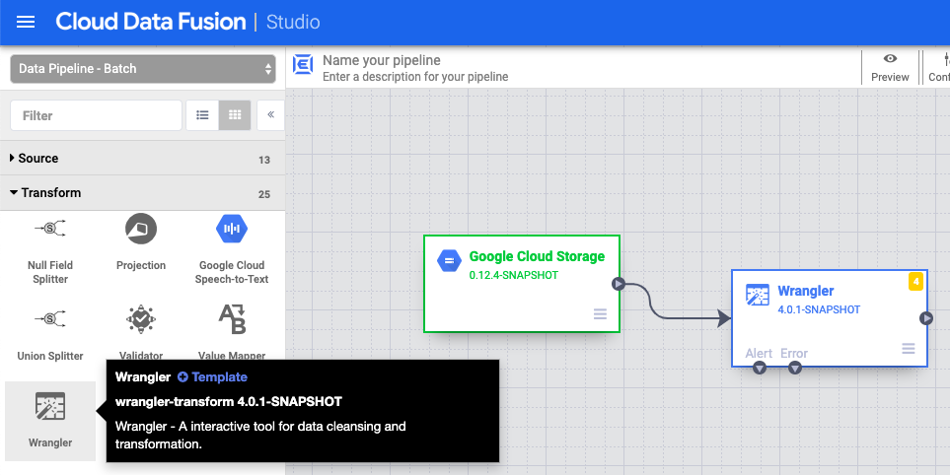The width and height of the screenshot is (950, 475).
Task: Click the yellow Wrangler error count badge
Action: click(x=915, y=282)
